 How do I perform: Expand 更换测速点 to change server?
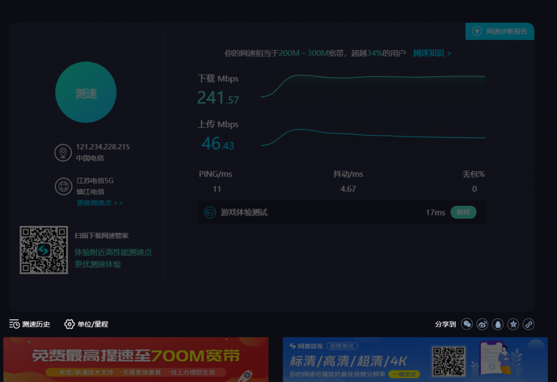(100, 203)
